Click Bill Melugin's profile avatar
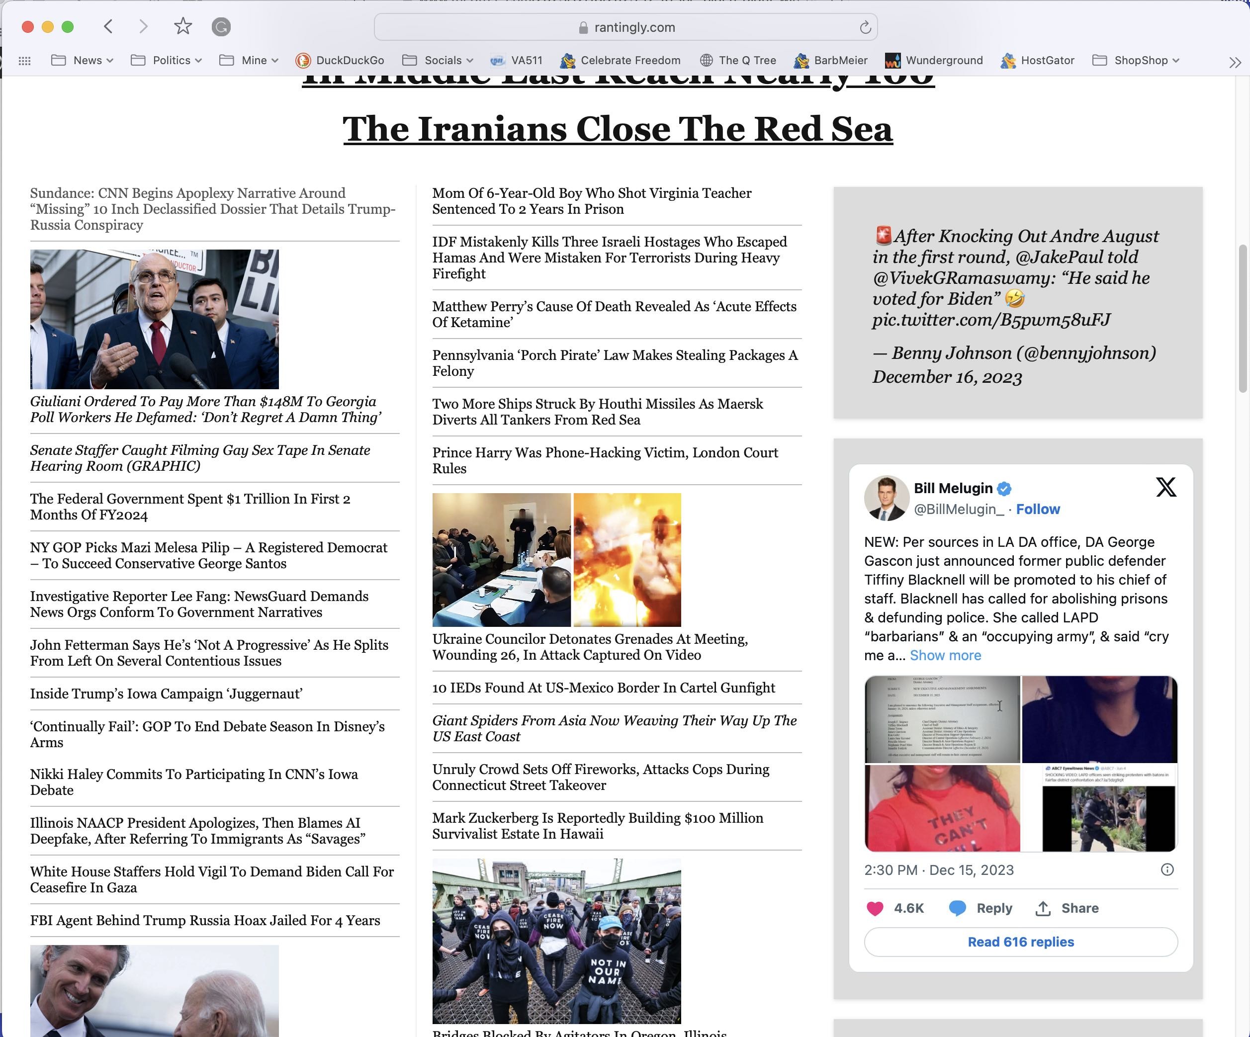 click(887, 498)
